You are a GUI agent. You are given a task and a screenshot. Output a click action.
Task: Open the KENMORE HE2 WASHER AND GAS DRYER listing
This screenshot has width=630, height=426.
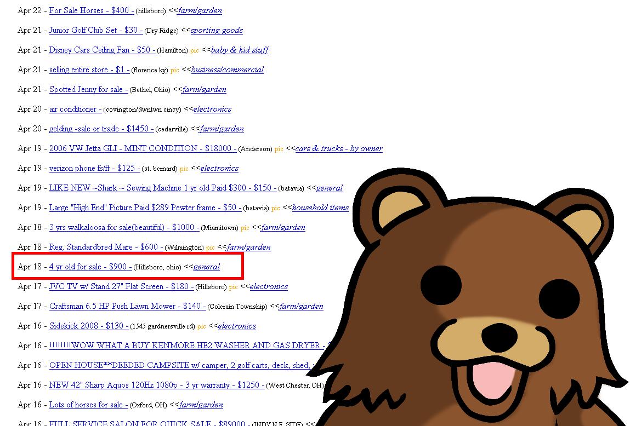coord(189,346)
